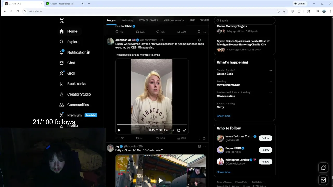Open Myron Gaines Nazi Salute Clash story

click(x=243, y=43)
